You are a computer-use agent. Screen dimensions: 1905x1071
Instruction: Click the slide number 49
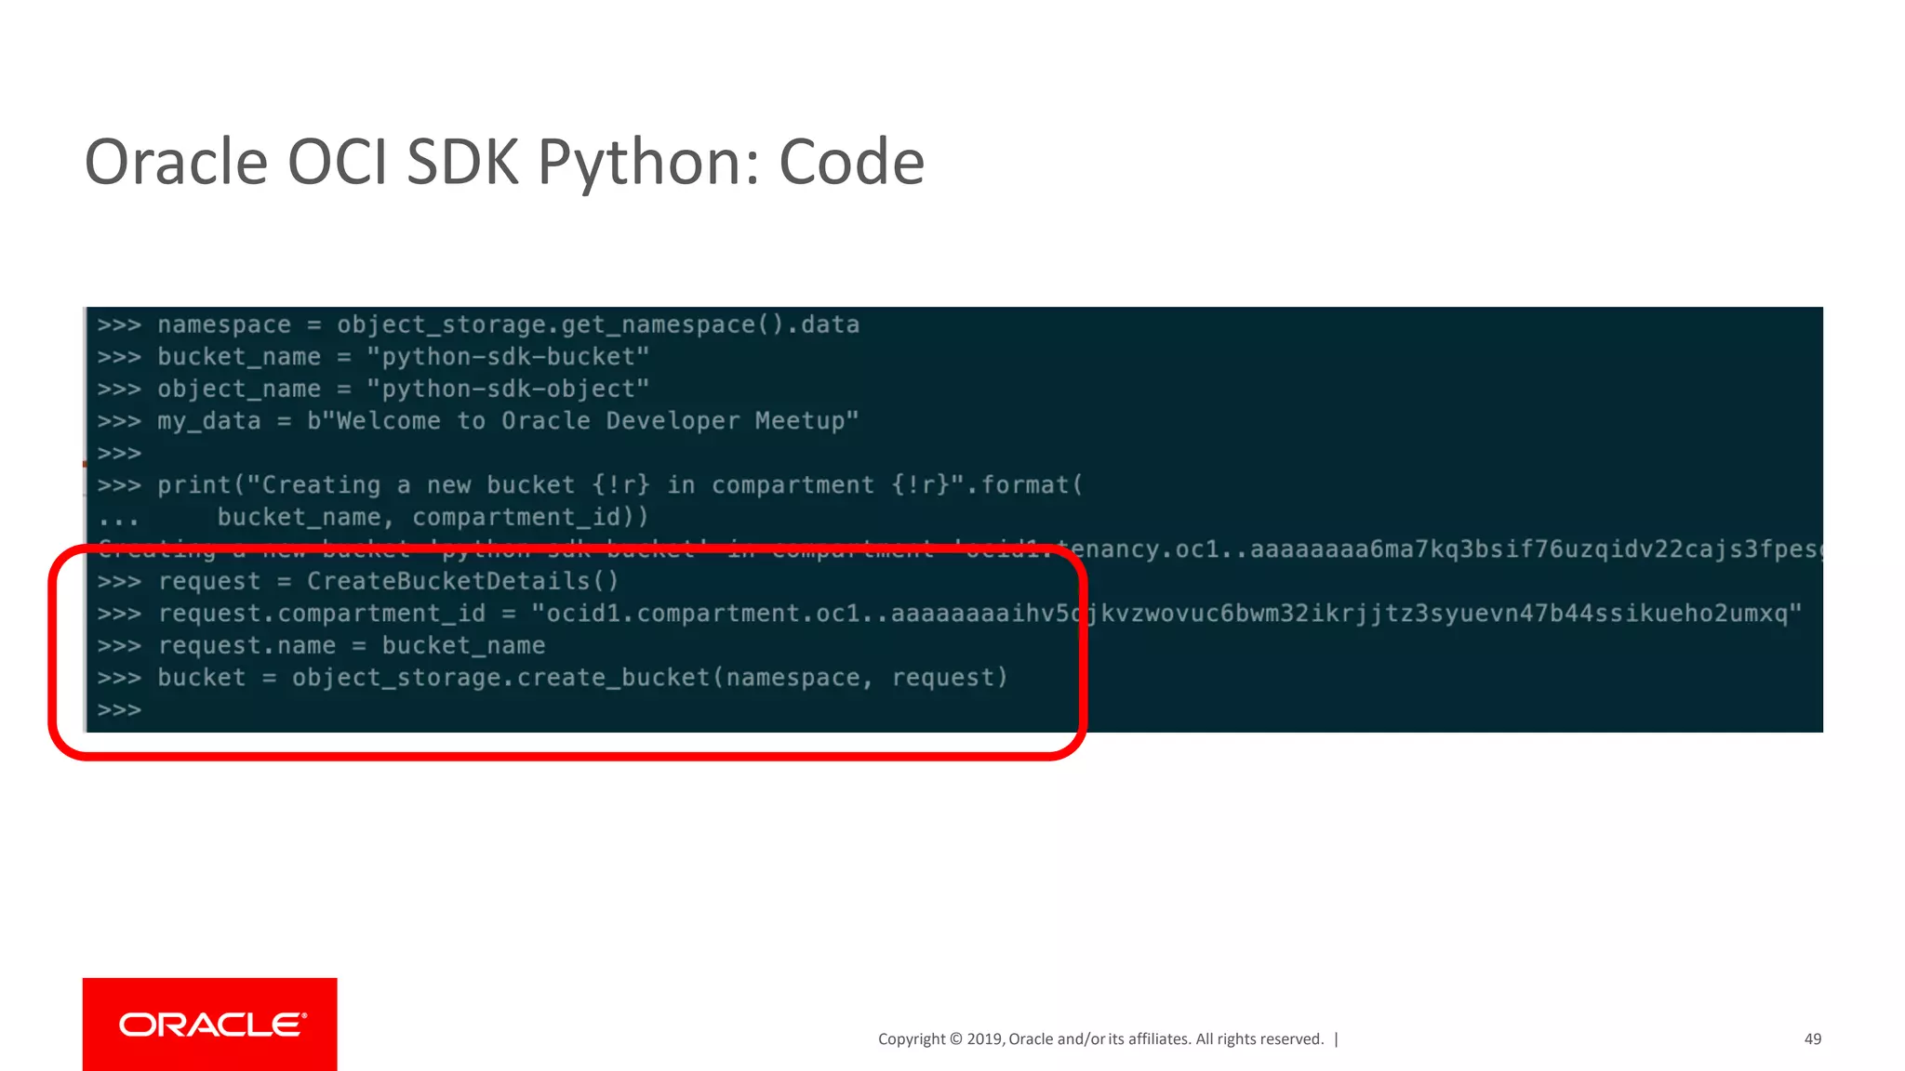click(x=1813, y=1039)
